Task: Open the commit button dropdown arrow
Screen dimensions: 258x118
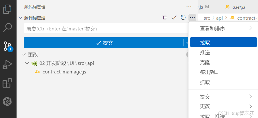Action: [x=187, y=43]
